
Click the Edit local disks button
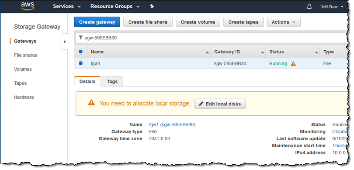(220, 104)
